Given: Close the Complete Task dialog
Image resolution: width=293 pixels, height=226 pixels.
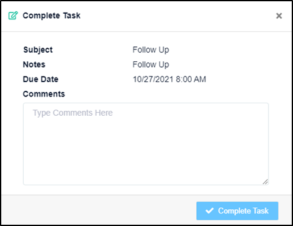Looking at the screenshot, I should [279, 16].
